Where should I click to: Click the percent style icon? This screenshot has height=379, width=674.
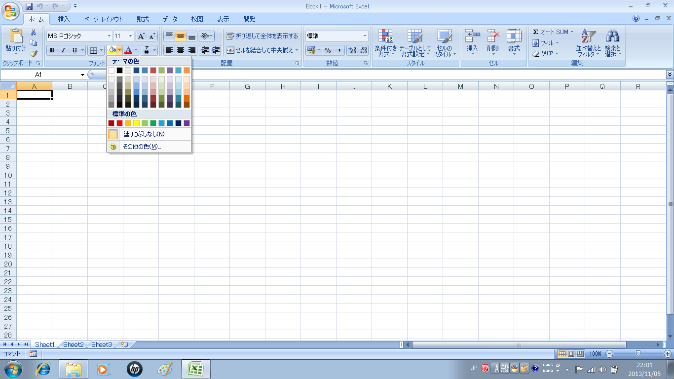[x=328, y=50]
